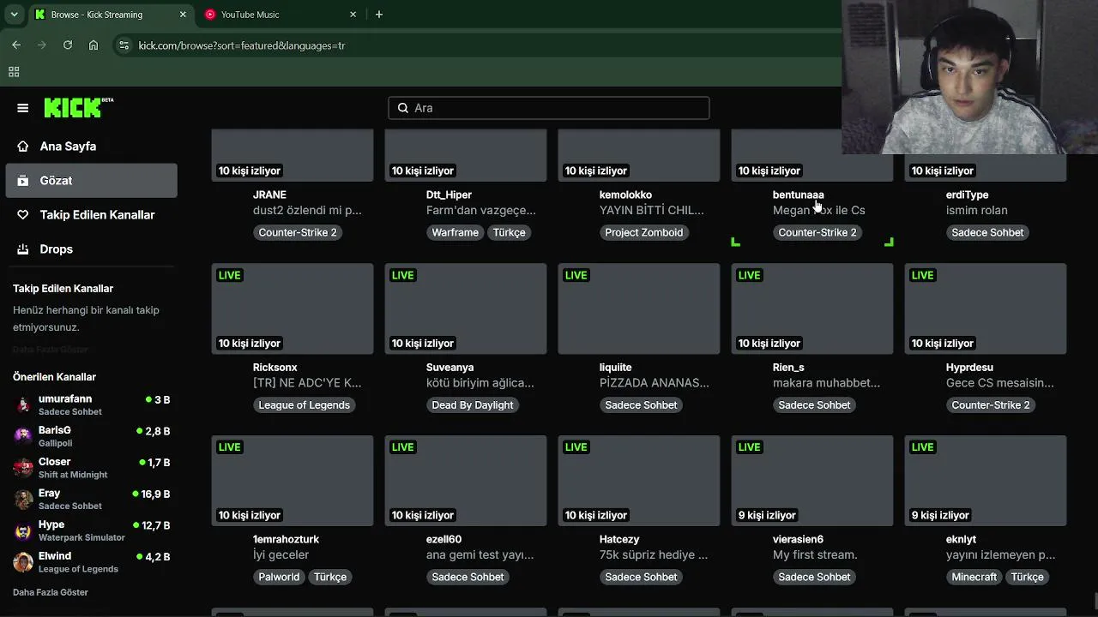Click the Ana Sayfa home icon
The height and width of the screenshot is (617, 1098).
23,147
